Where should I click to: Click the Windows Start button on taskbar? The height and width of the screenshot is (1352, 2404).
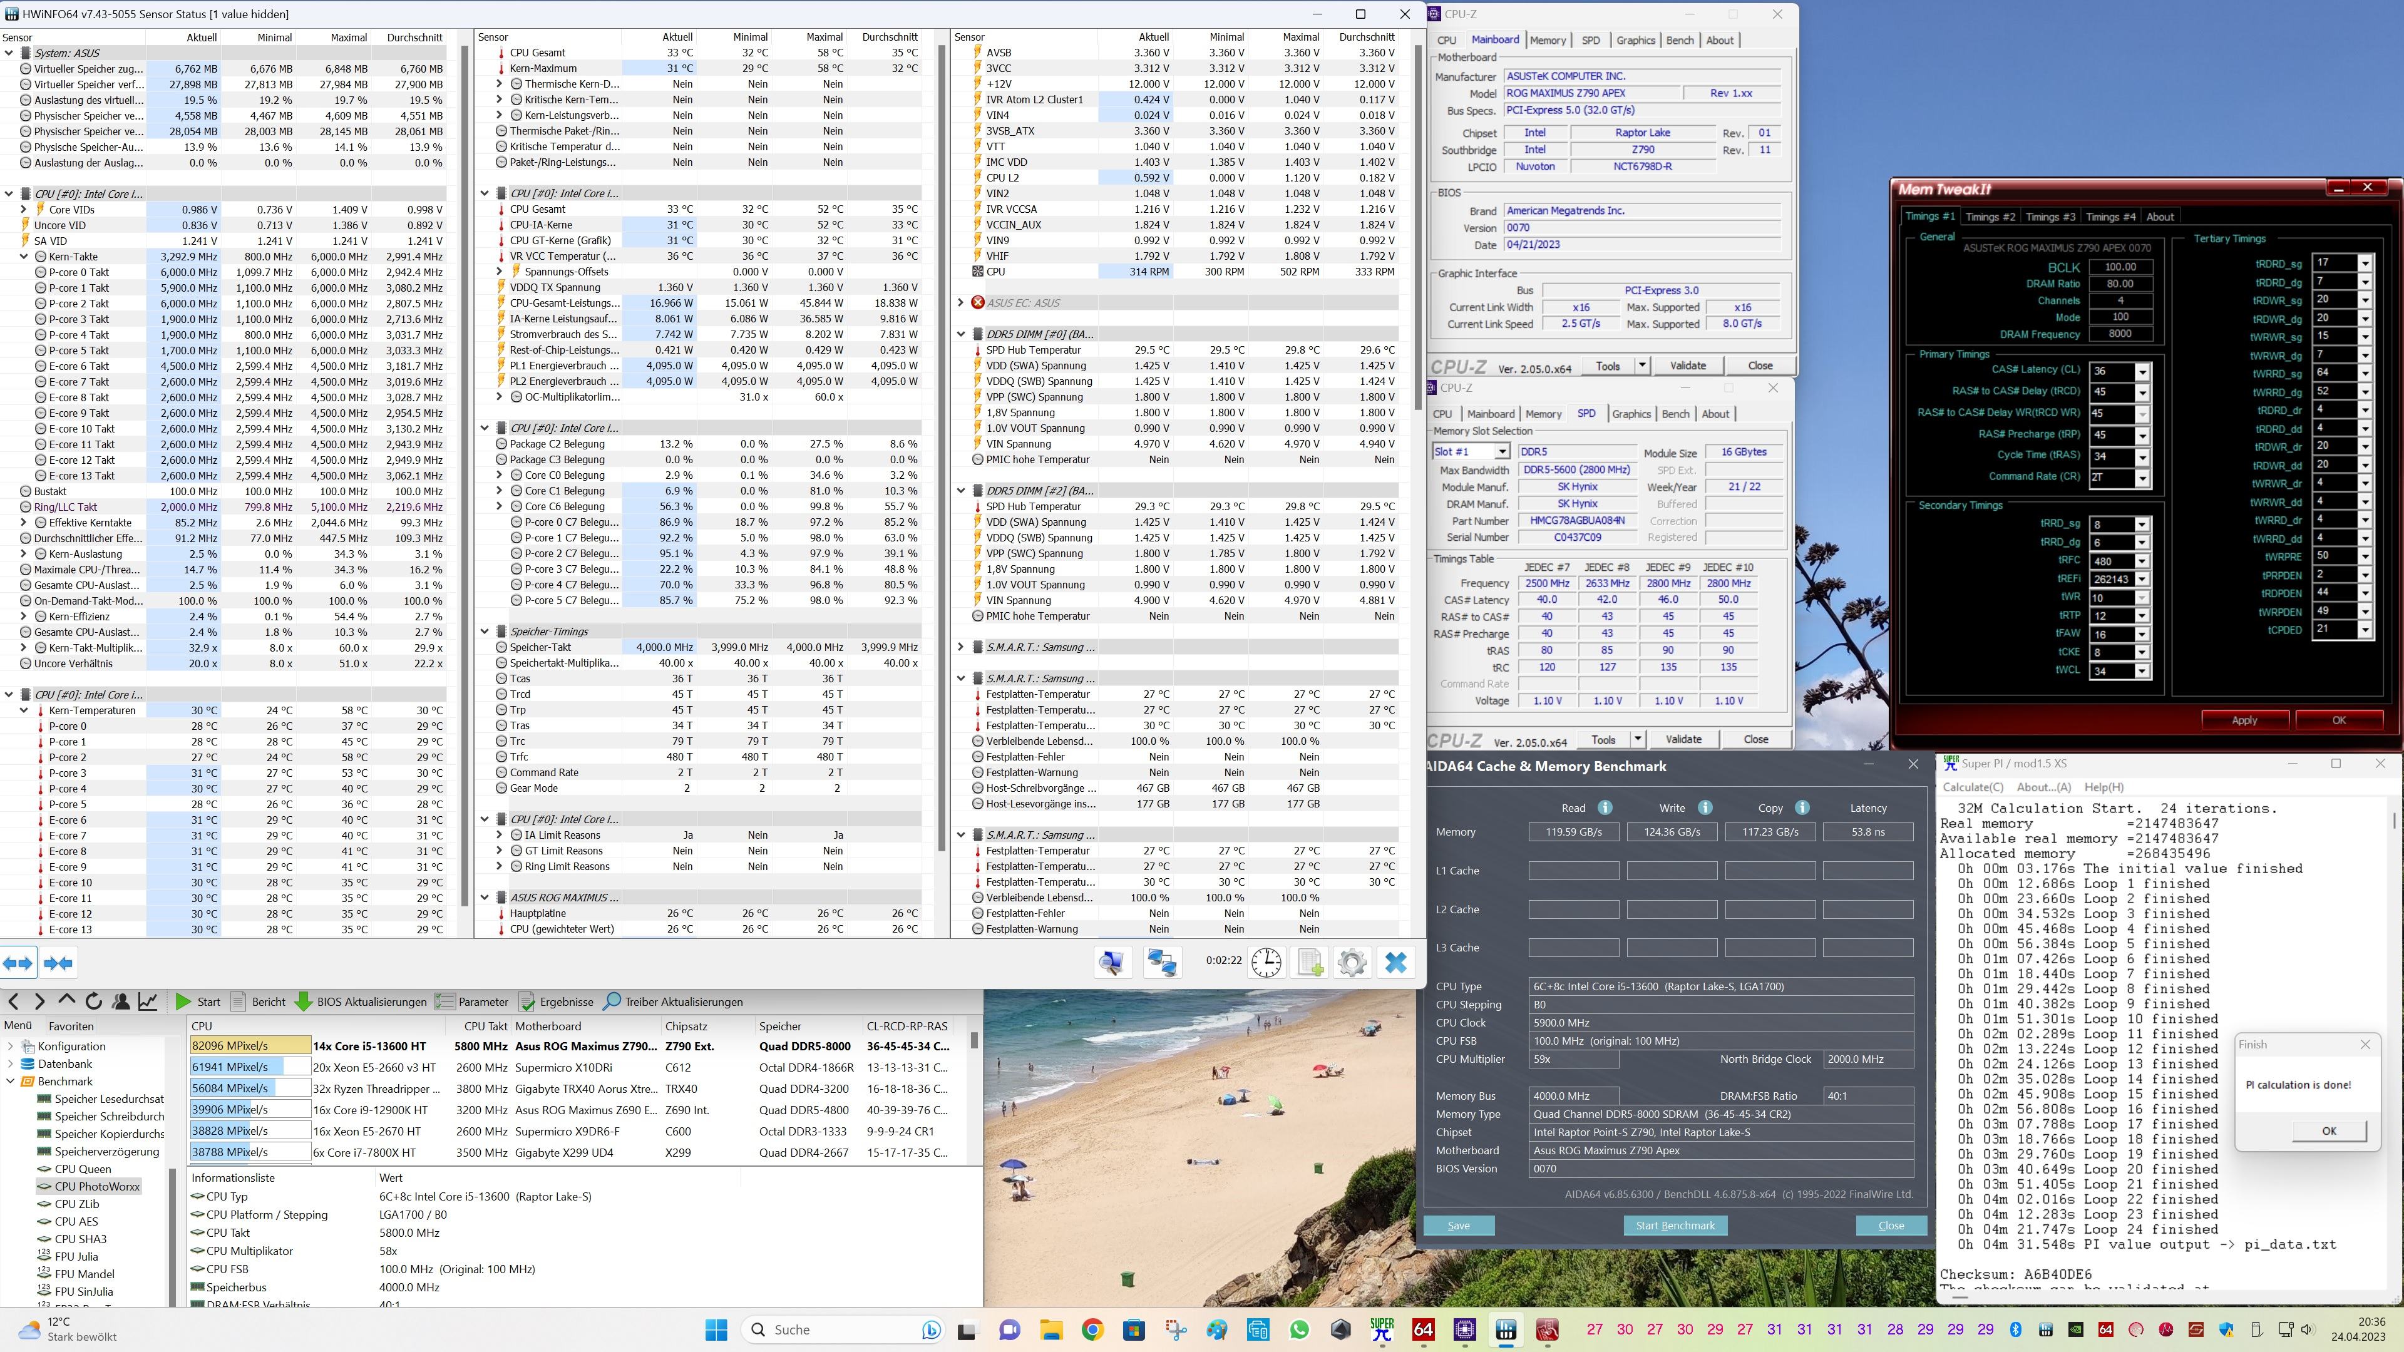(716, 1329)
